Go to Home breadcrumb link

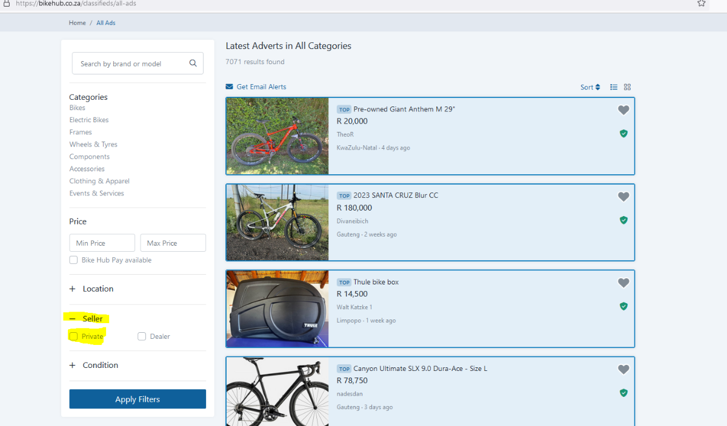[x=77, y=23]
